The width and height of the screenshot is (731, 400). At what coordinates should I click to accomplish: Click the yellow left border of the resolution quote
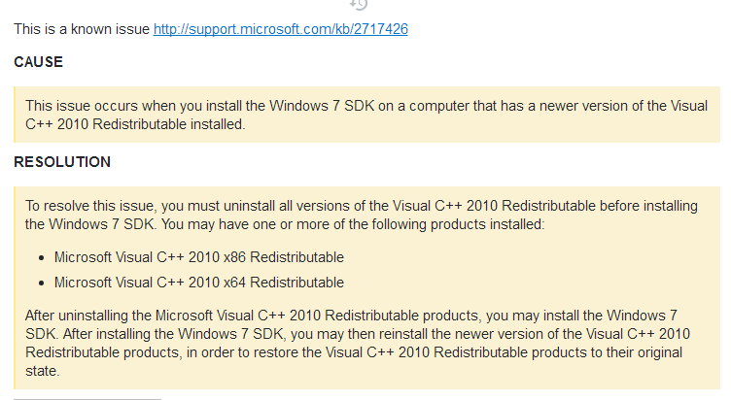[15, 287]
